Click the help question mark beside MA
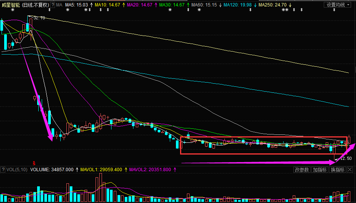This screenshot has width=356, height=203. click(53, 5)
